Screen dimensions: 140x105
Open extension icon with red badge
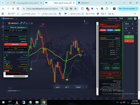tap(87, 9)
